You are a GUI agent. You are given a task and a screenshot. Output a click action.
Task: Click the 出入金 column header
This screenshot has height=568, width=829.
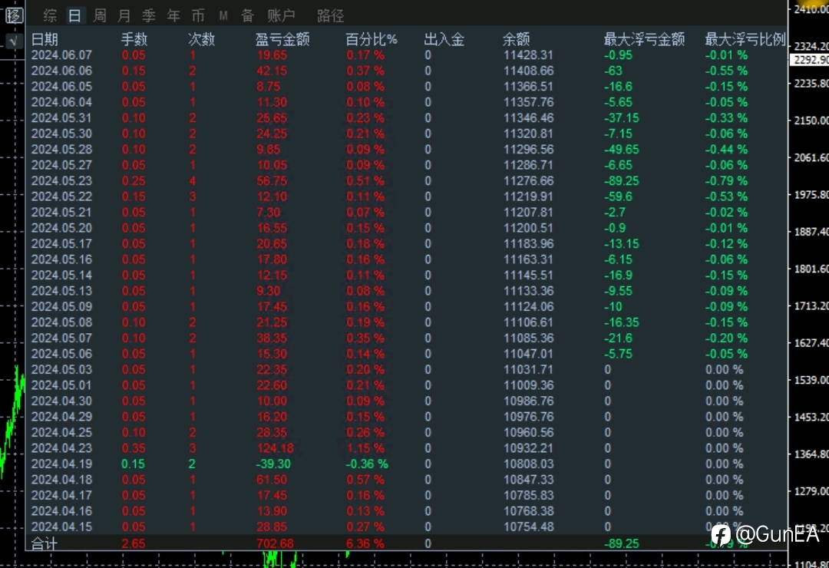click(x=444, y=39)
